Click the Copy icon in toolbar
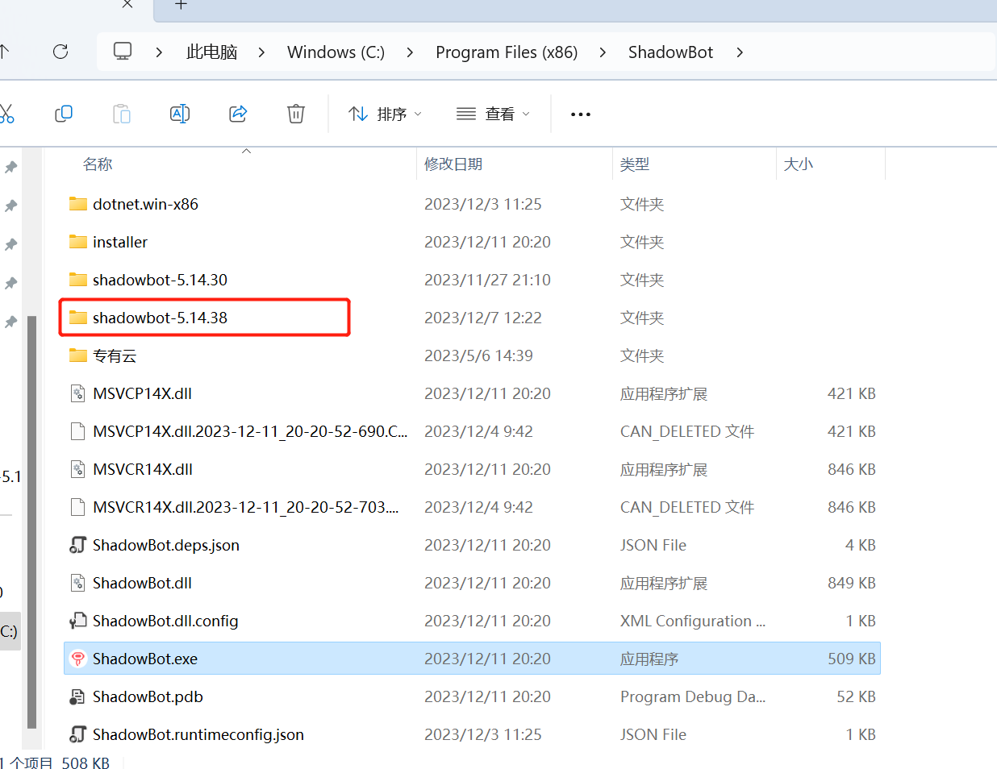The image size is (997, 769). (64, 114)
